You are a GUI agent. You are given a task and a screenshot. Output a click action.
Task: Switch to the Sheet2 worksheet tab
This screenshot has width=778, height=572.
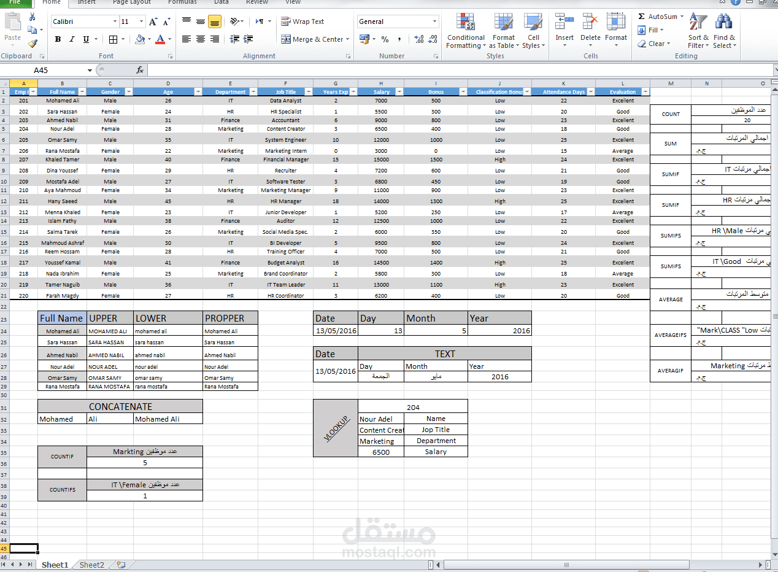click(92, 565)
